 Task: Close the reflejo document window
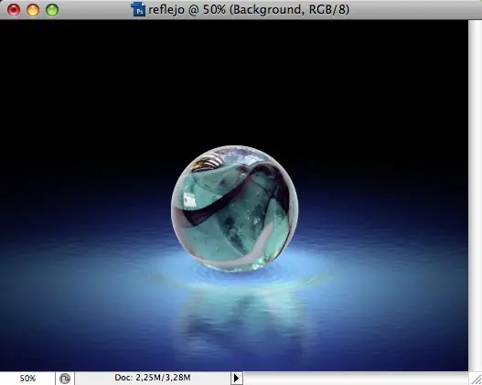click(14, 10)
